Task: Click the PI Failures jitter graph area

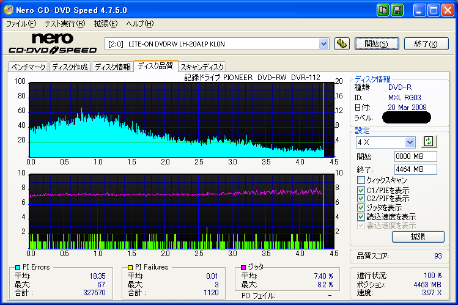Action: pyautogui.click(x=182, y=211)
